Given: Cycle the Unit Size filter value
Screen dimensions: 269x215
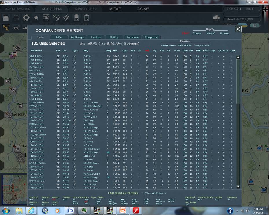Looking at the screenshot, I should tap(31, 205).
